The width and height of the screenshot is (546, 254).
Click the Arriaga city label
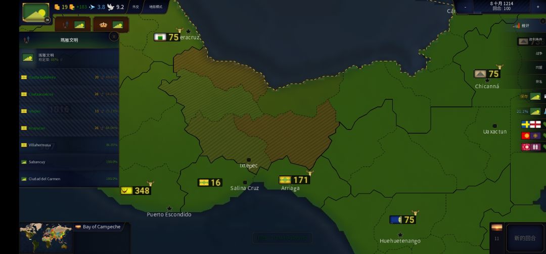(290, 188)
